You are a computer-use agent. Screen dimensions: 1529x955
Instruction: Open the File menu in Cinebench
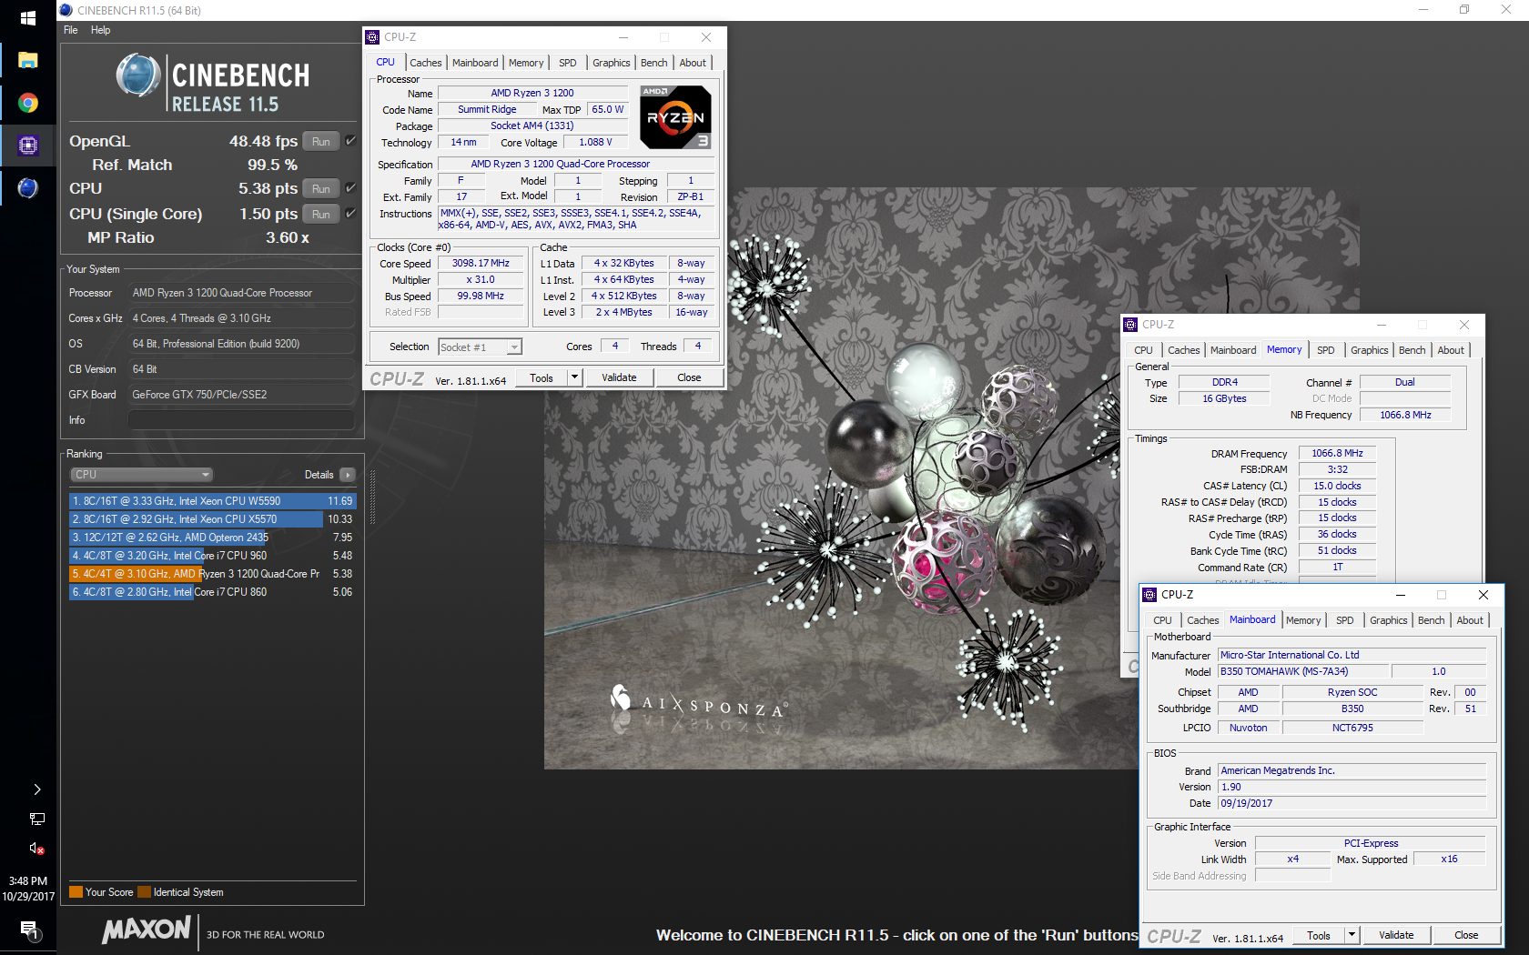pos(70,30)
